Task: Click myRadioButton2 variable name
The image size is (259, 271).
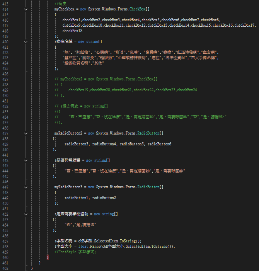Action: [68, 133]
